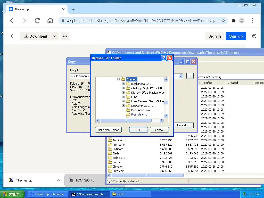
Task: Select the Plus! Aquarium folder
Action: point(140,110)
